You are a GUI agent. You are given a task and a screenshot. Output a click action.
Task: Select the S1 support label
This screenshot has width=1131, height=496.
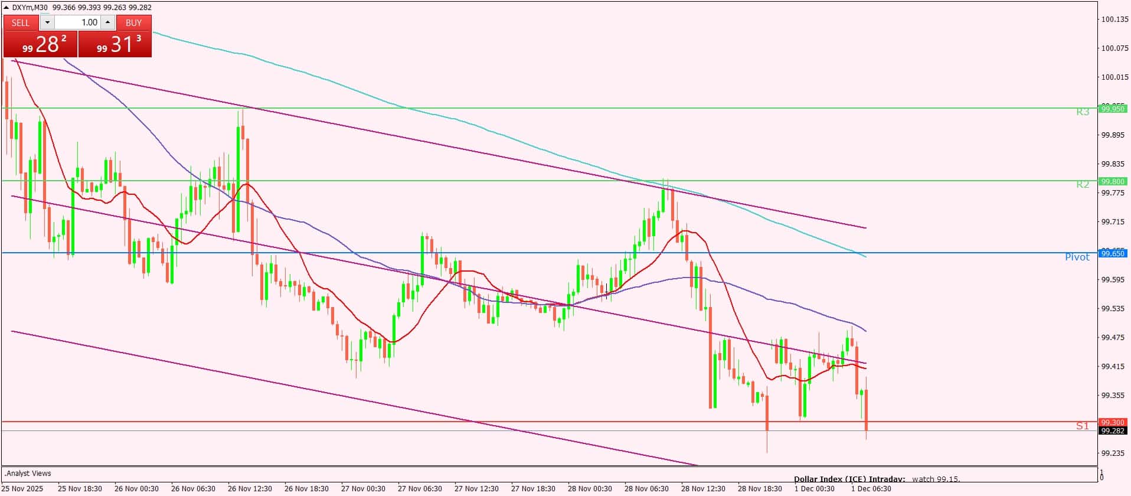pyautogui.click(x=1083, y=426)
